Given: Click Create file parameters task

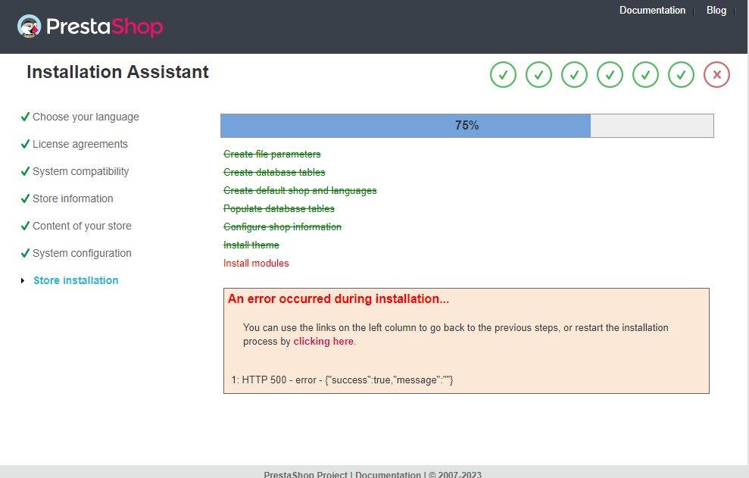Looking at the screenshot, I should click(272, 155).
